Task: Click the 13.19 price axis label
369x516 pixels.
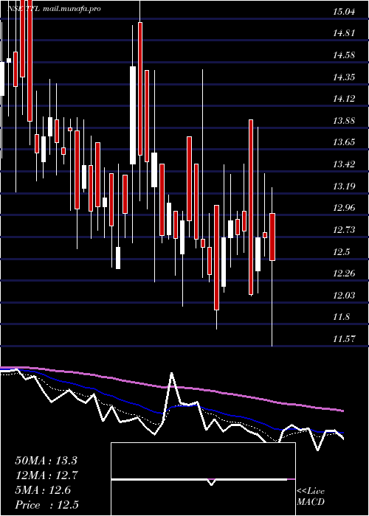Action: 344,186
